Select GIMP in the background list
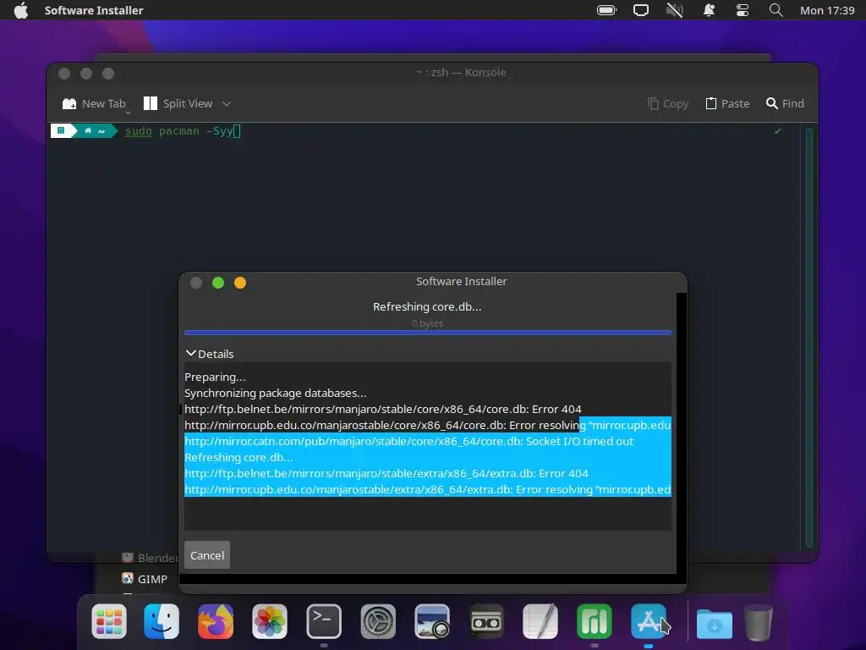 145,579
